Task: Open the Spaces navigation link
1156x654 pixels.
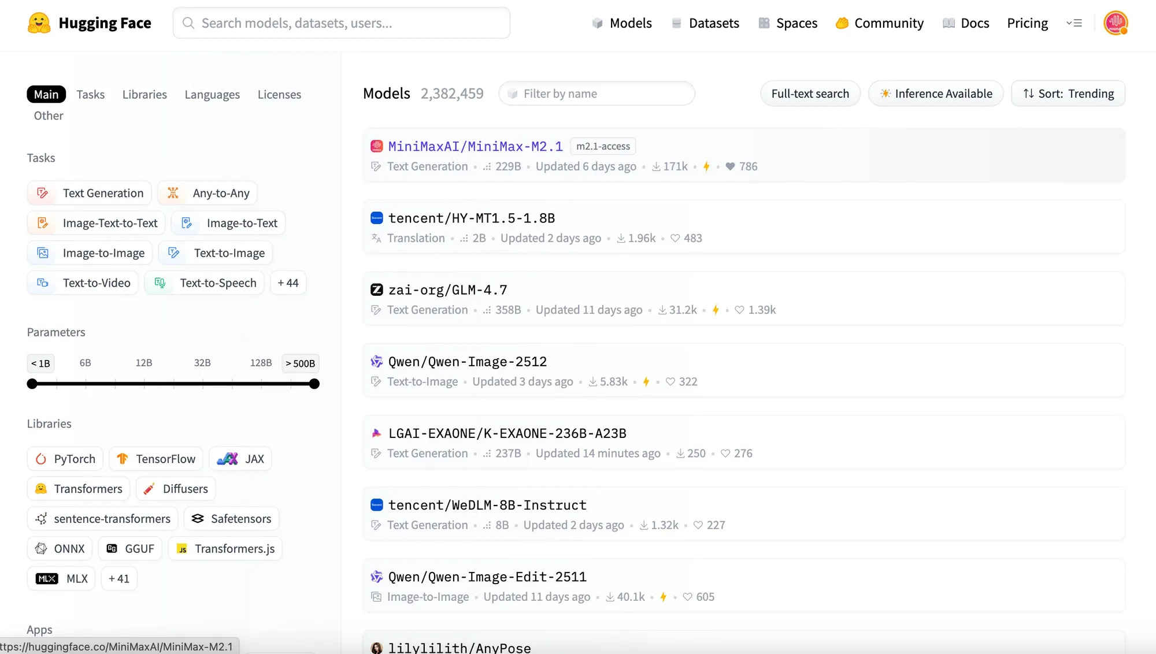Action: [788, 23]
